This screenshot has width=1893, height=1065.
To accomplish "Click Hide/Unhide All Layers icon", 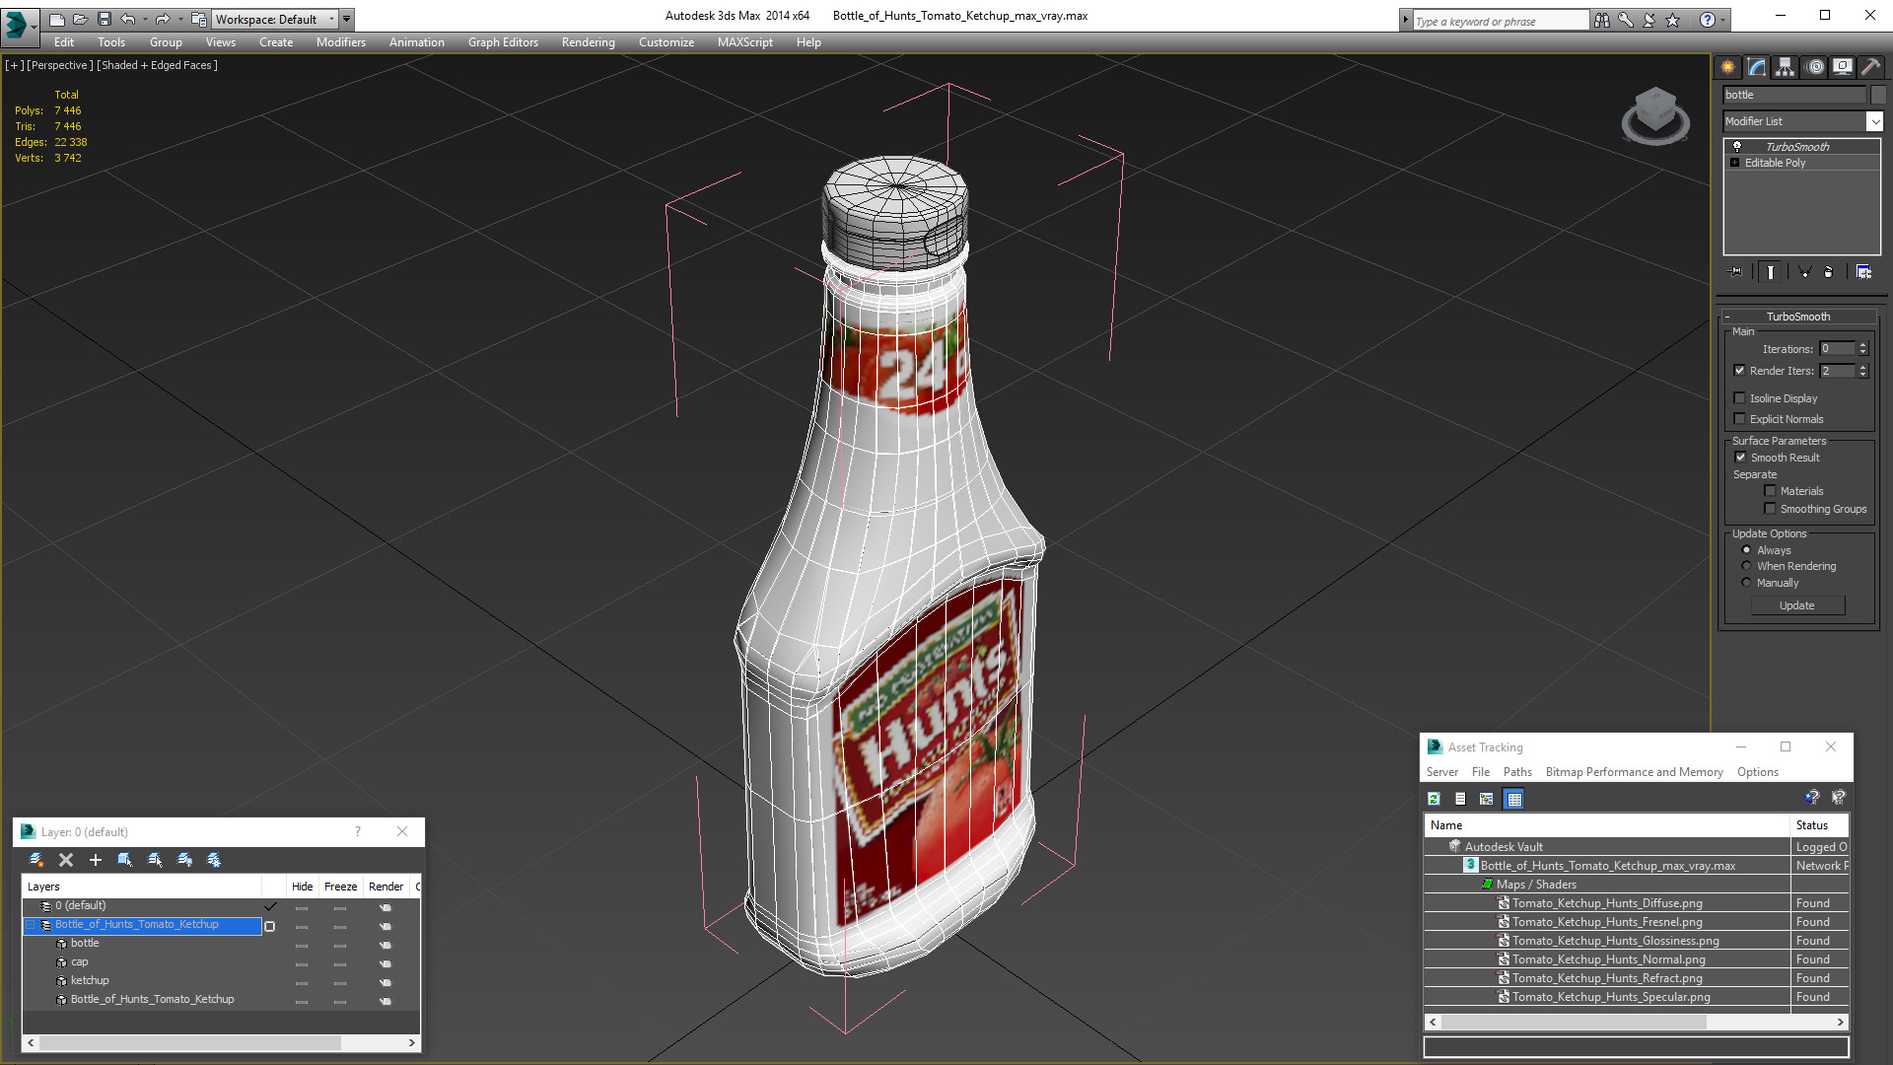I will [184, 860].
